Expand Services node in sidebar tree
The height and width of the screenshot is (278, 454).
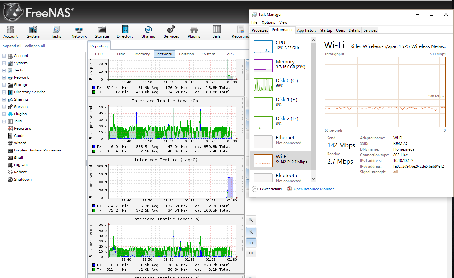coord(4,107)
